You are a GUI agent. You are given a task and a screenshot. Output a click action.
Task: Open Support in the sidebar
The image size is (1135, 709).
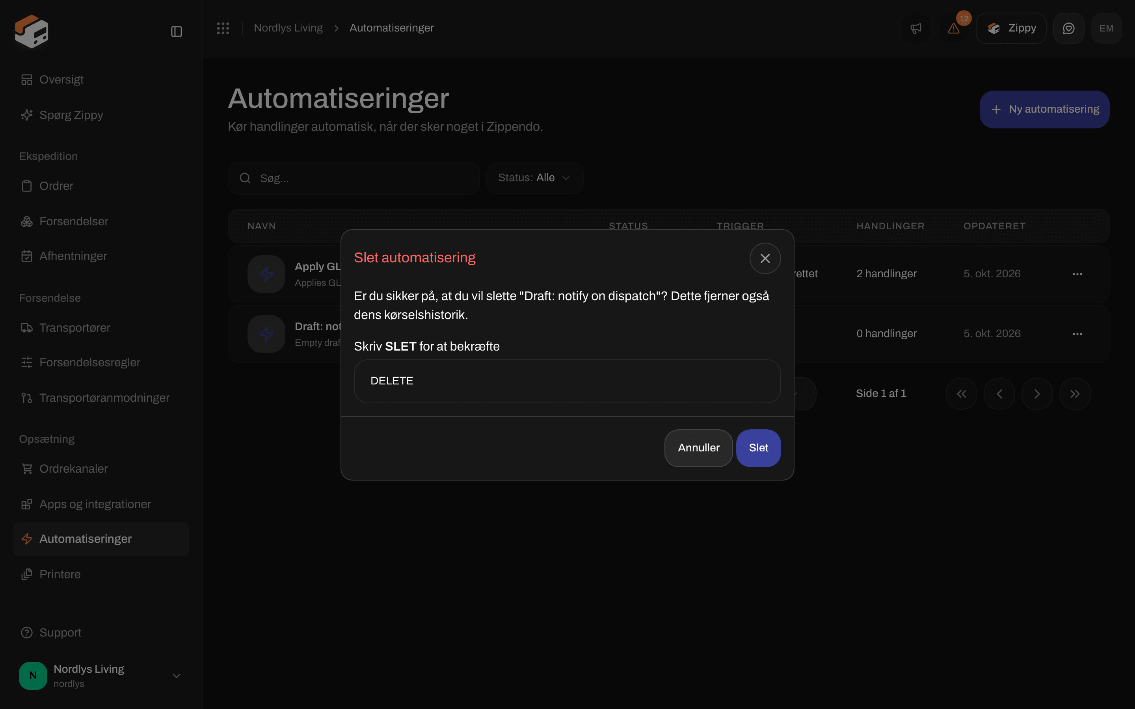tap(100, 633)
